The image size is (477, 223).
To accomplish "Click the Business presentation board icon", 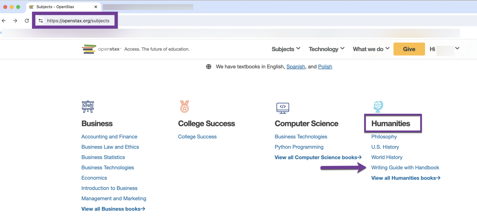I will 88,107.
